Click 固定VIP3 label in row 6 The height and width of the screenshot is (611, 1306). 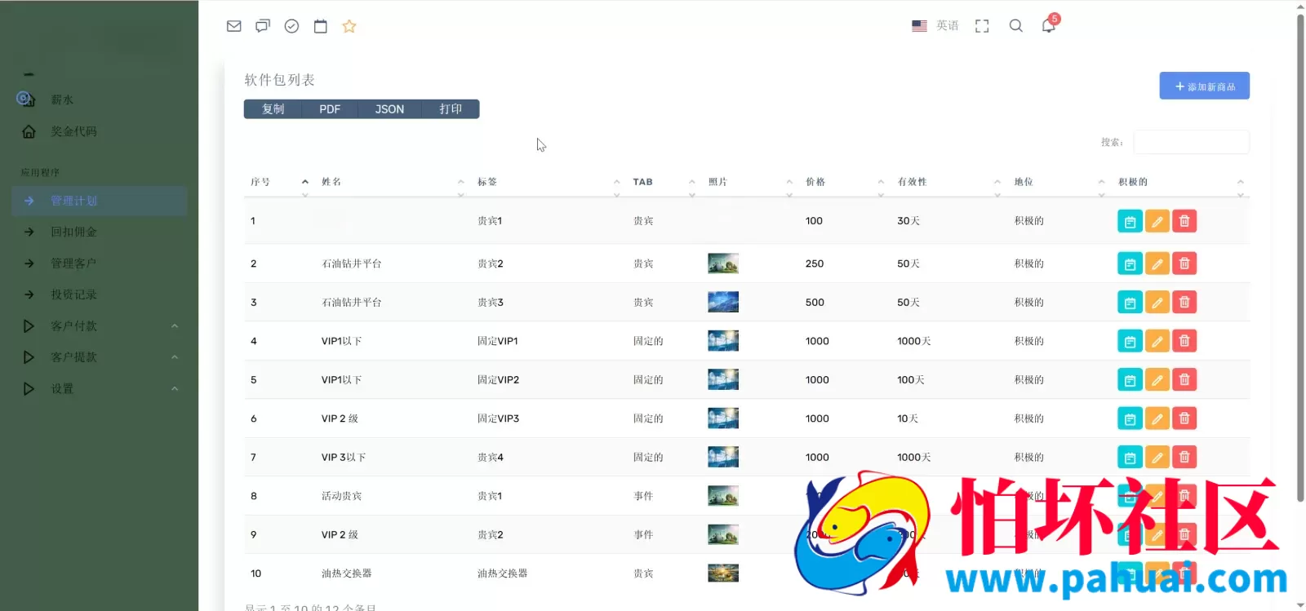coord(498,418)
